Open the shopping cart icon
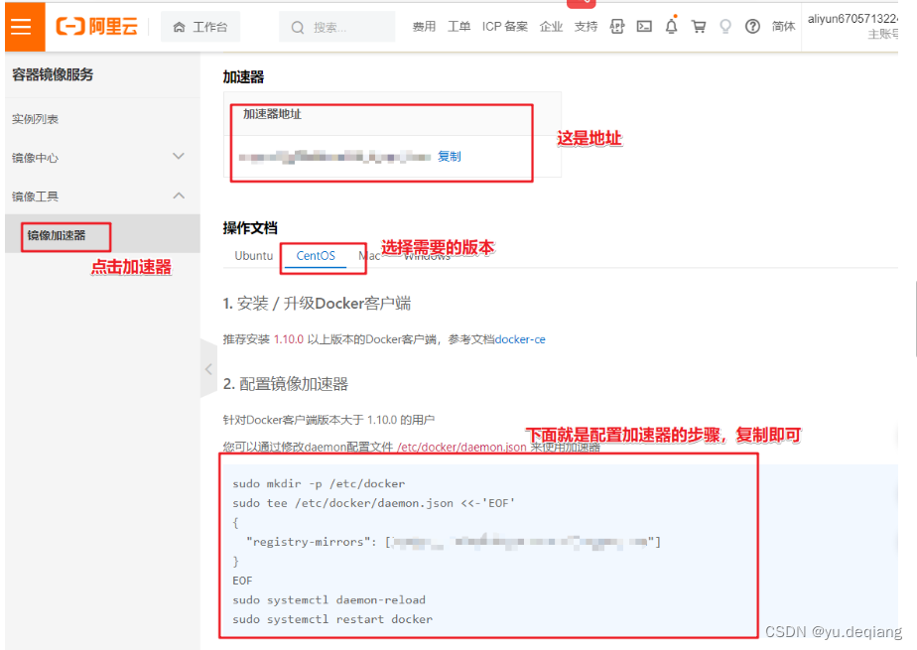Viewport: 917px width, 650px height. coord(699,27)
